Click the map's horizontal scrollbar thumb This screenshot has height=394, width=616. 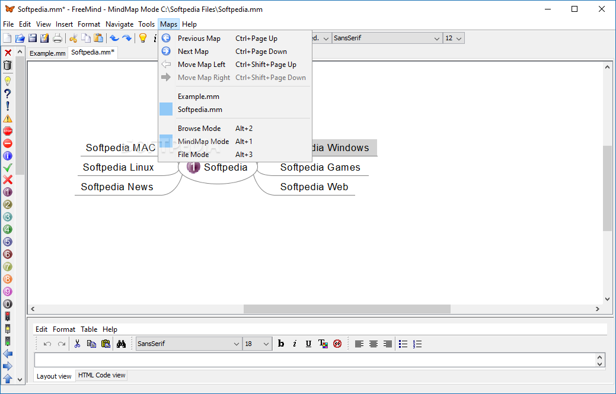347,309
